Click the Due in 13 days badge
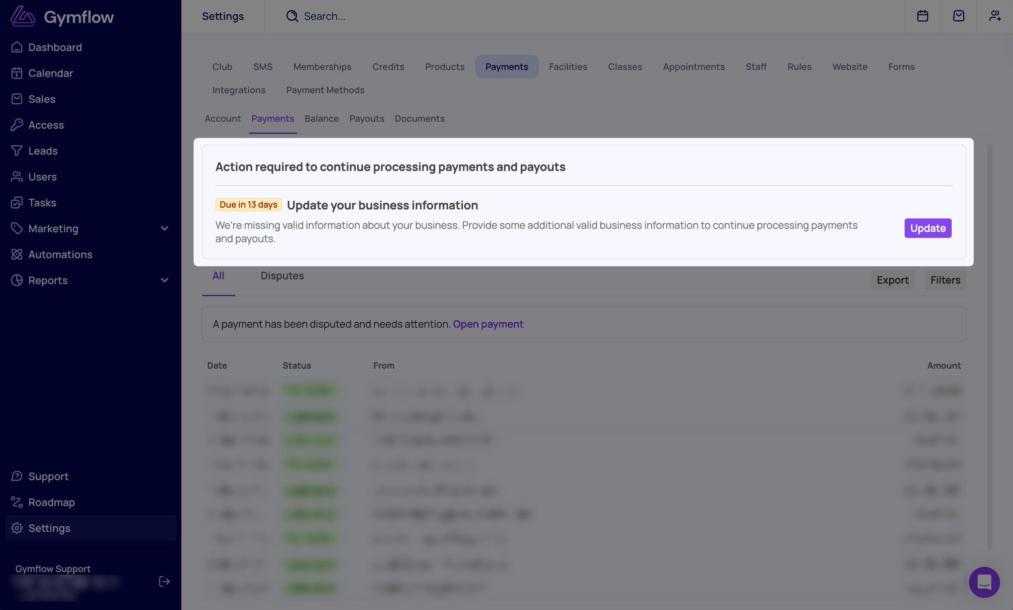Screen dimensions: 1013x610 tap(249, 205)
